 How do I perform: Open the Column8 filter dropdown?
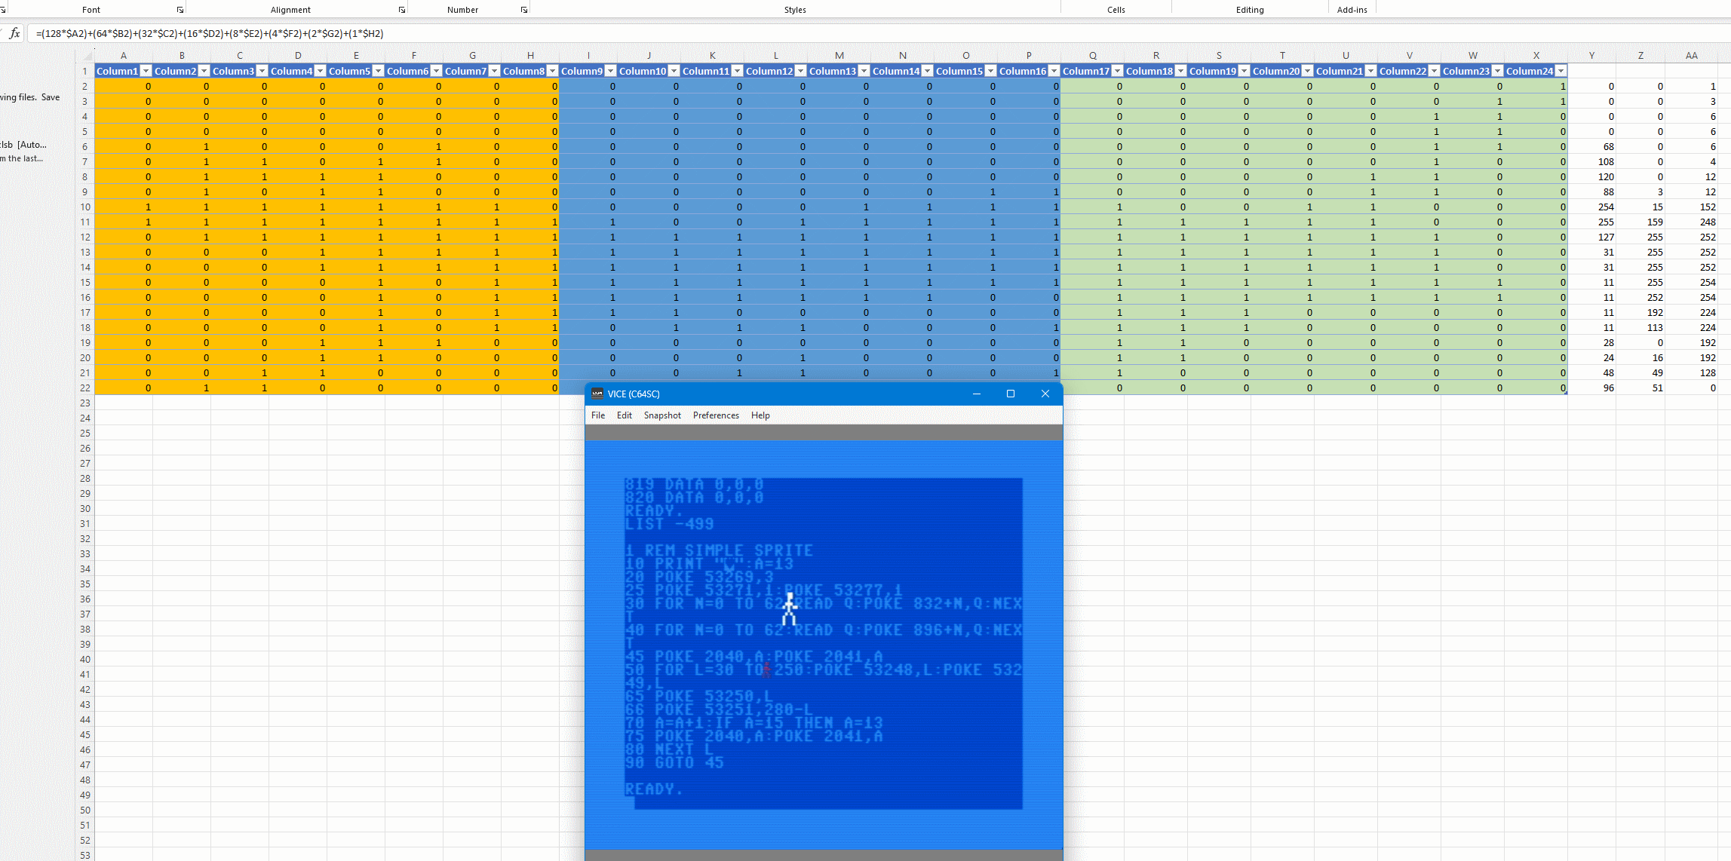coord(553,71)
